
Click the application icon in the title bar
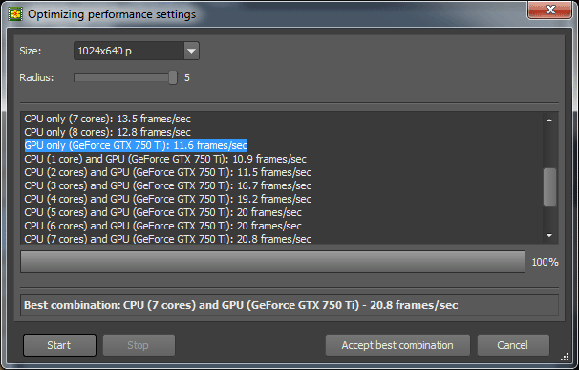[x=15, y=14]
